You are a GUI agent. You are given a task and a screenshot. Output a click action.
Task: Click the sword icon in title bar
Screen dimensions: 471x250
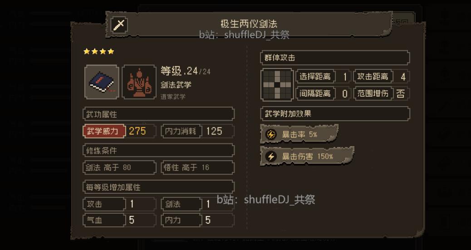tap(119, 25)
